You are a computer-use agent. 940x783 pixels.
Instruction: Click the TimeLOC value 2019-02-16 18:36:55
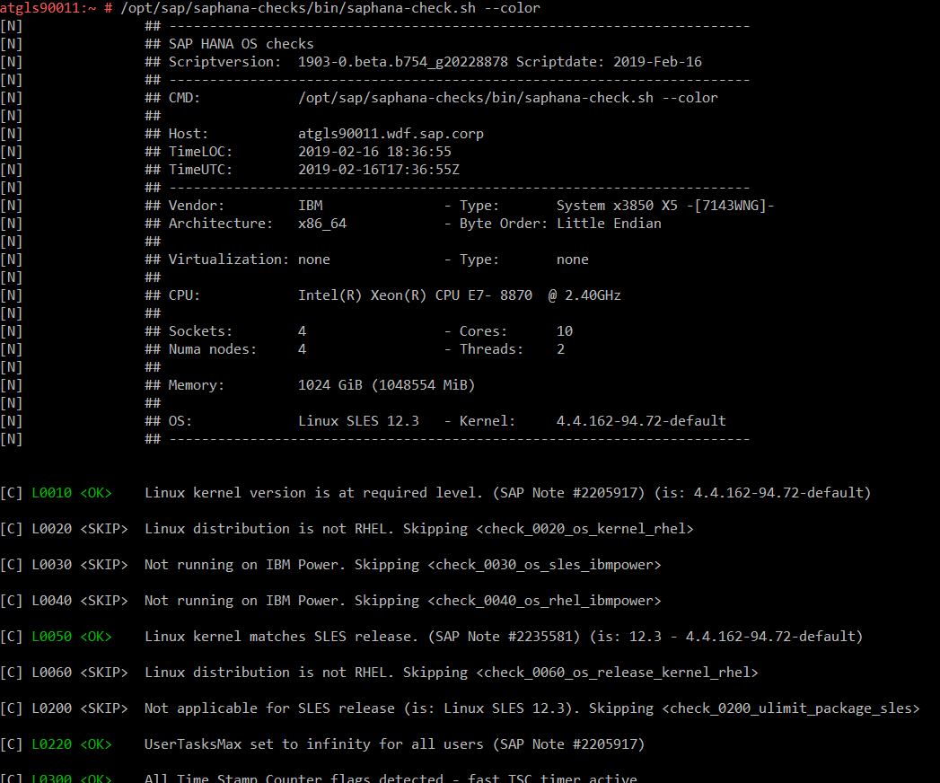coord(374,152)
